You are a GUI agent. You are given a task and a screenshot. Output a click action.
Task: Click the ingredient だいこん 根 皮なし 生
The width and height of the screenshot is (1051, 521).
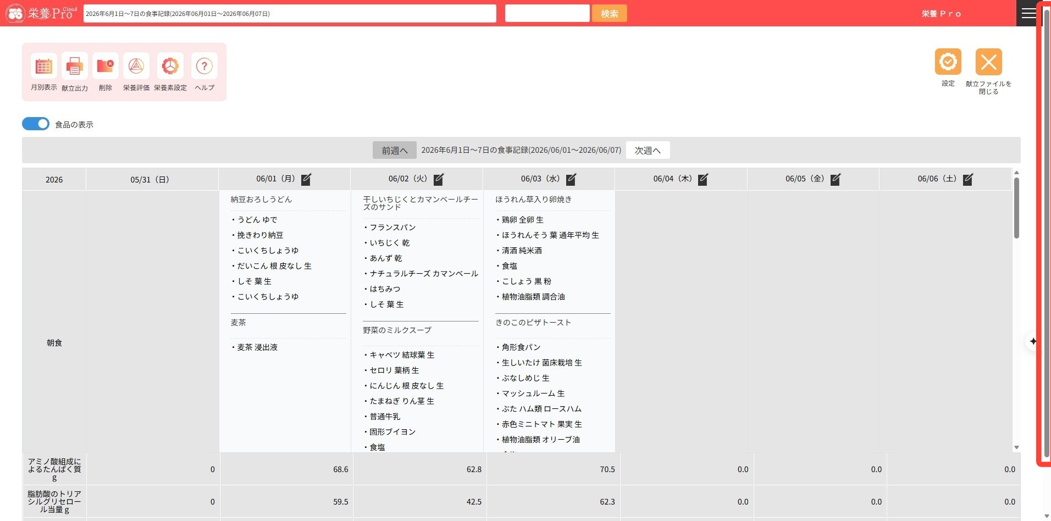click(x=274, y=266)
